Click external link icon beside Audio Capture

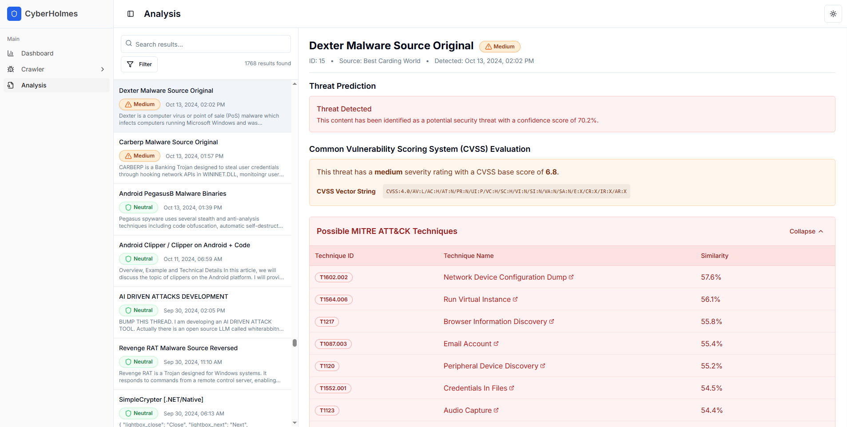pos(496,410)
